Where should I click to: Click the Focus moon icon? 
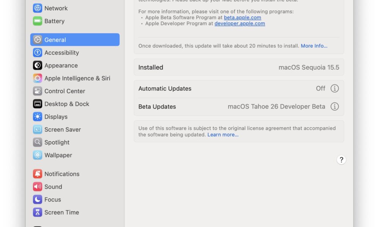click(38, 199)
